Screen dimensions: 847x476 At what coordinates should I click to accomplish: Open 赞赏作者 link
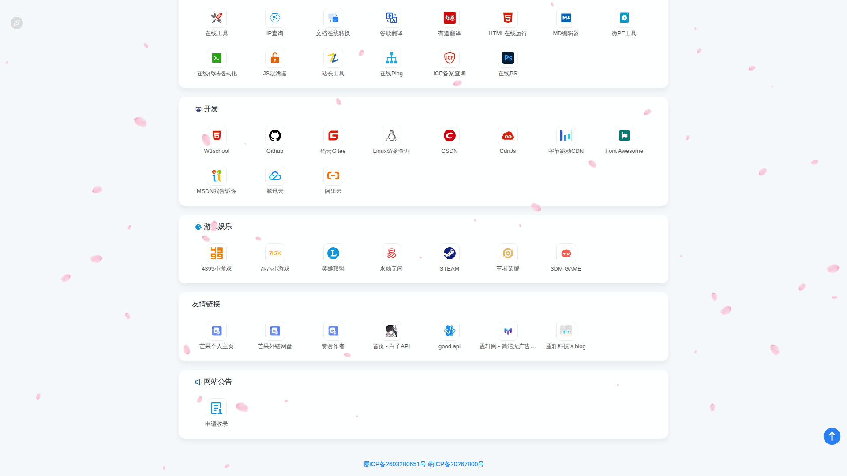pos(333,331)
